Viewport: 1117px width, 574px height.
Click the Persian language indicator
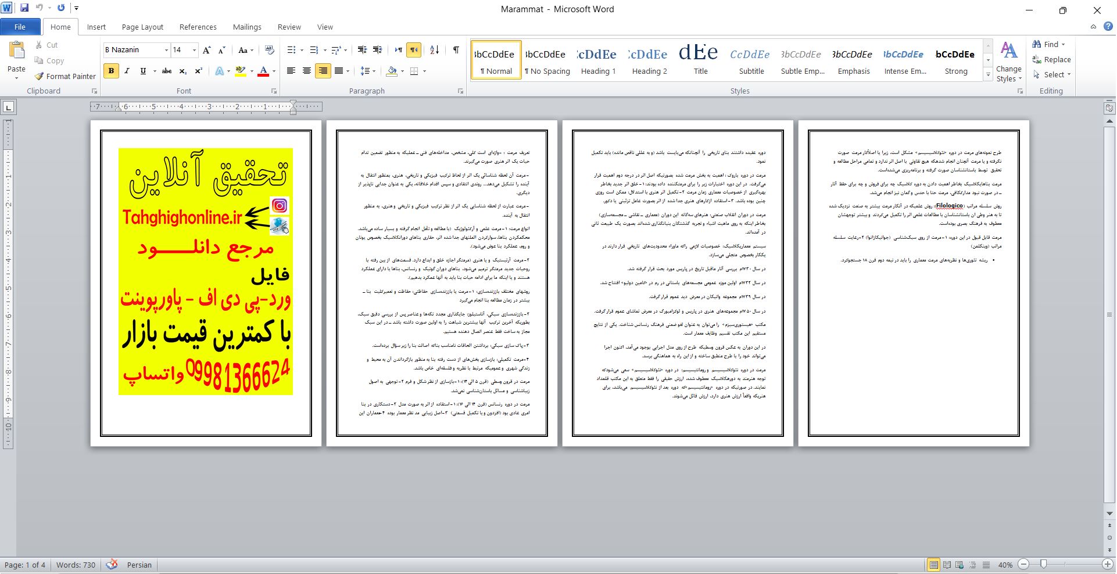click(x=139, y=565)
